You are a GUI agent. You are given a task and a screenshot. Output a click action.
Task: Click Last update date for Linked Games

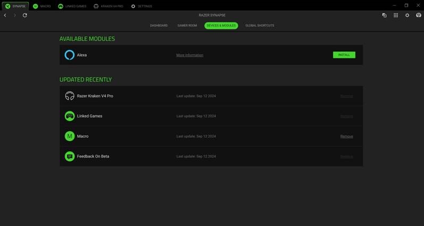pyautogui.click(x=196, y=116)
